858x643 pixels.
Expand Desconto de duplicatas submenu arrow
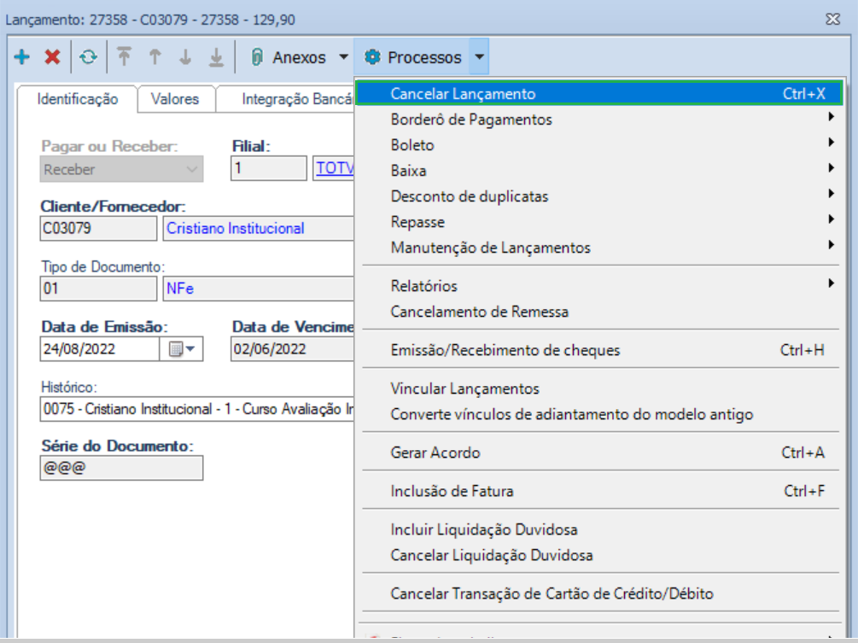tap(831, 194)
